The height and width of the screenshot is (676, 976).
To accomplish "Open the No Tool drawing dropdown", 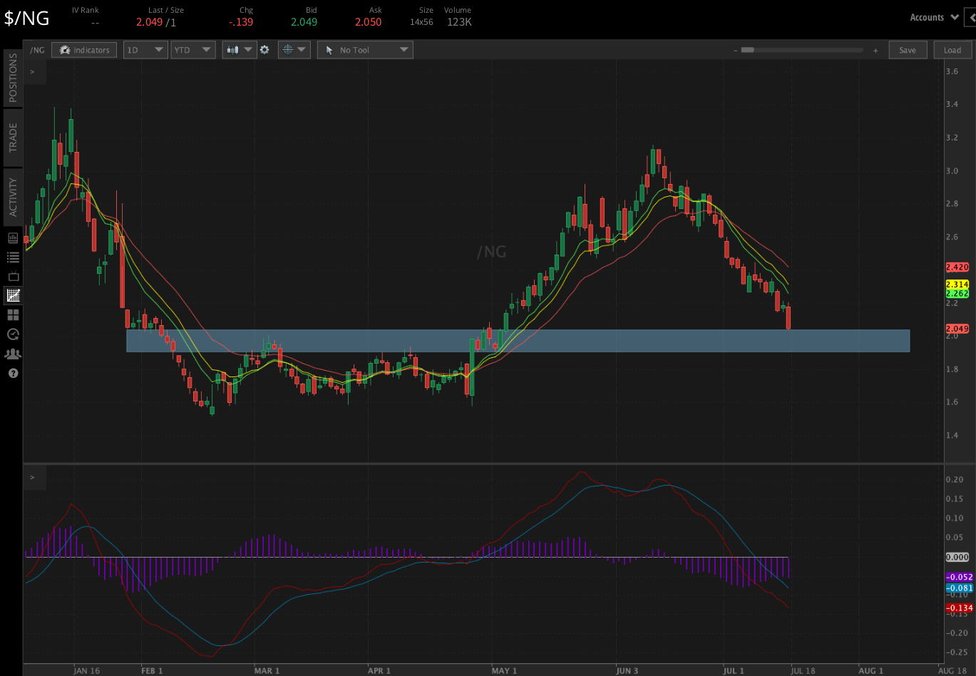I will [x=364, y=50].
